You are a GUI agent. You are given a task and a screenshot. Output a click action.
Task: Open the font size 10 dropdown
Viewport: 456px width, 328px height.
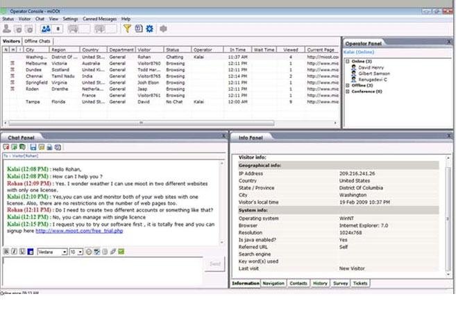pyautogui.click(x=76, y=251)
